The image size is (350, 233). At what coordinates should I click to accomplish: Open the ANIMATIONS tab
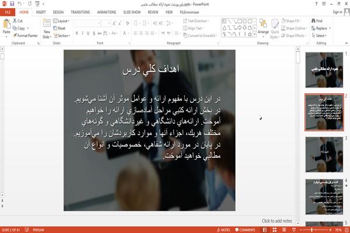(107, 12)
